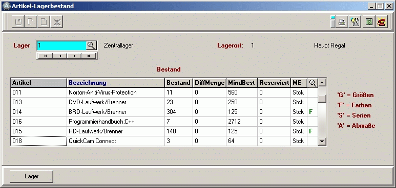Image resolution: width=396 pixels, height=188 pixels.
Task: Click Bestand value 23
Action: click(179, 102)
